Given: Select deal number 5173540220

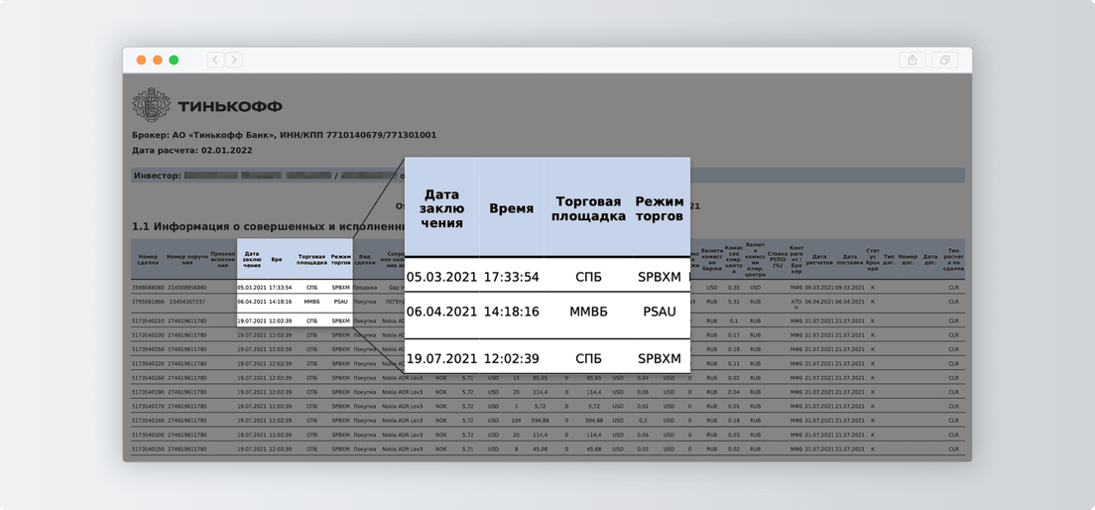Looking at the screenshot, I should [x=148, y=363].
